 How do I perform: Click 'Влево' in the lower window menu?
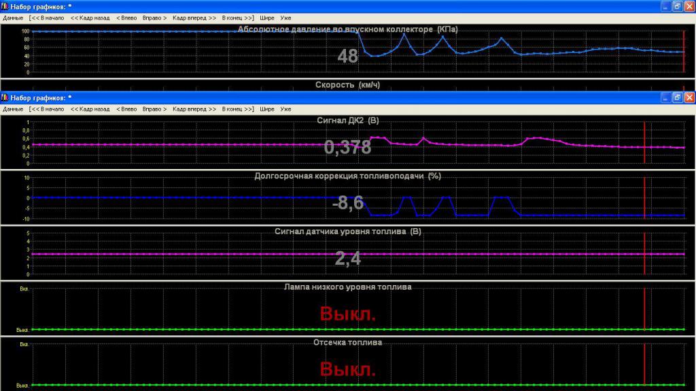click(x=126, y=109)
